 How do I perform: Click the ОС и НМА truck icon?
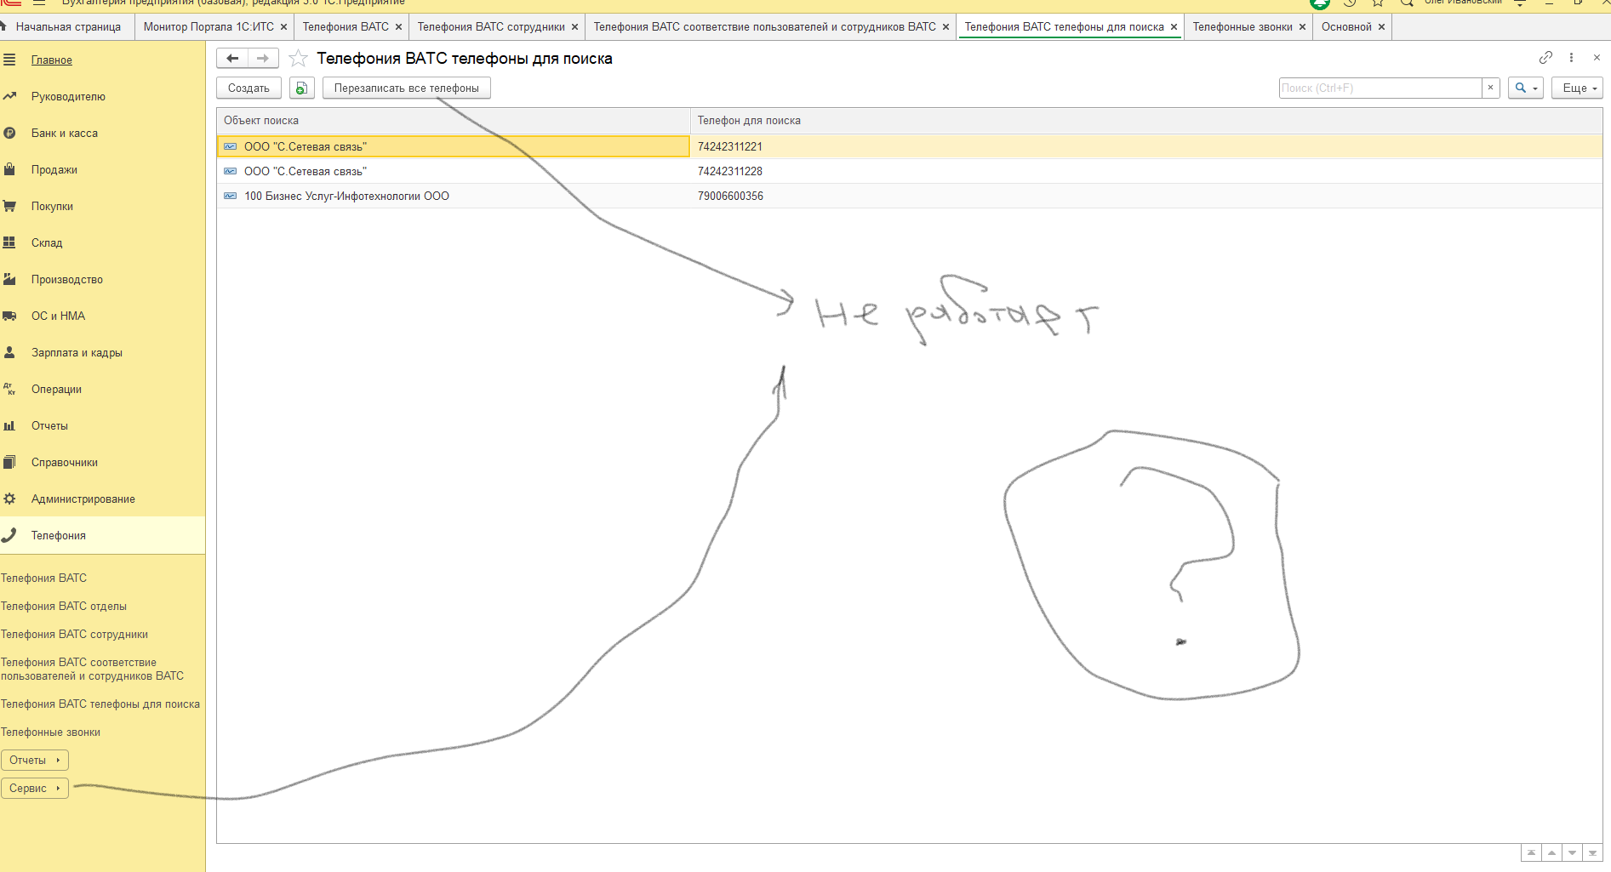coord(9,316)
